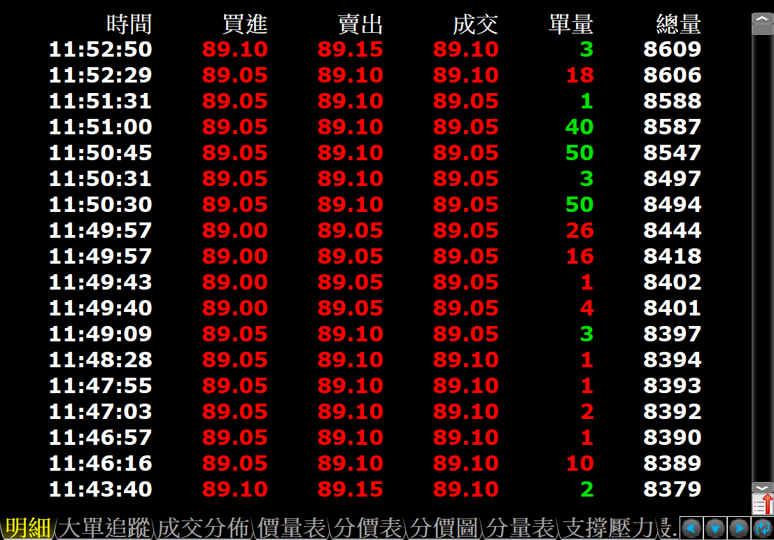Click the 成交 column header
The width and height of the screenshot is (774, 540).
[475, 24]
